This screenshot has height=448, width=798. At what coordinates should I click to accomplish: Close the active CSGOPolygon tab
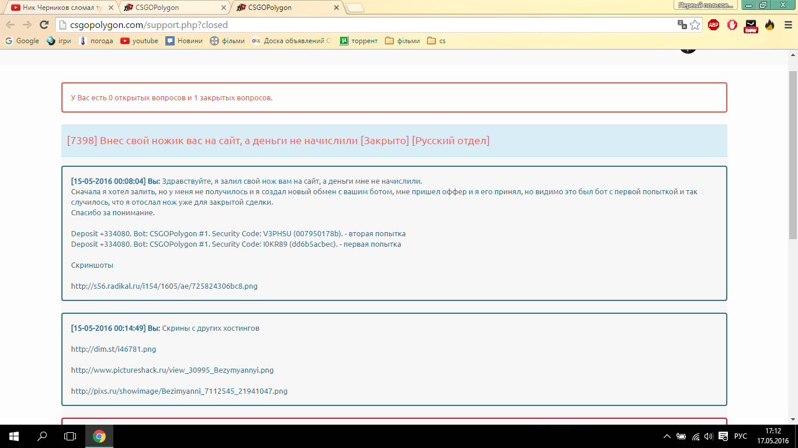336,8
